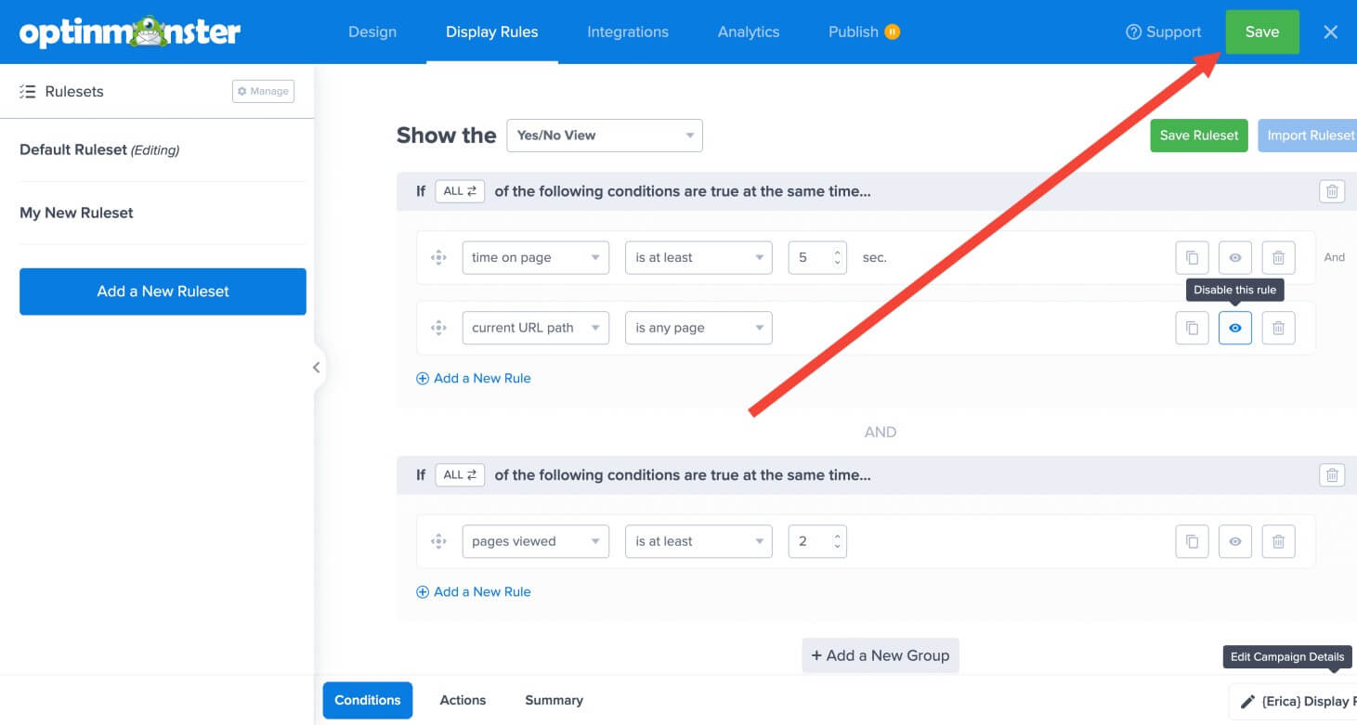Disable the current URL path rule
Image resolution: width=1357 pixels, height=725 pixels.
pyautogui.click(x=1234, y=328)
